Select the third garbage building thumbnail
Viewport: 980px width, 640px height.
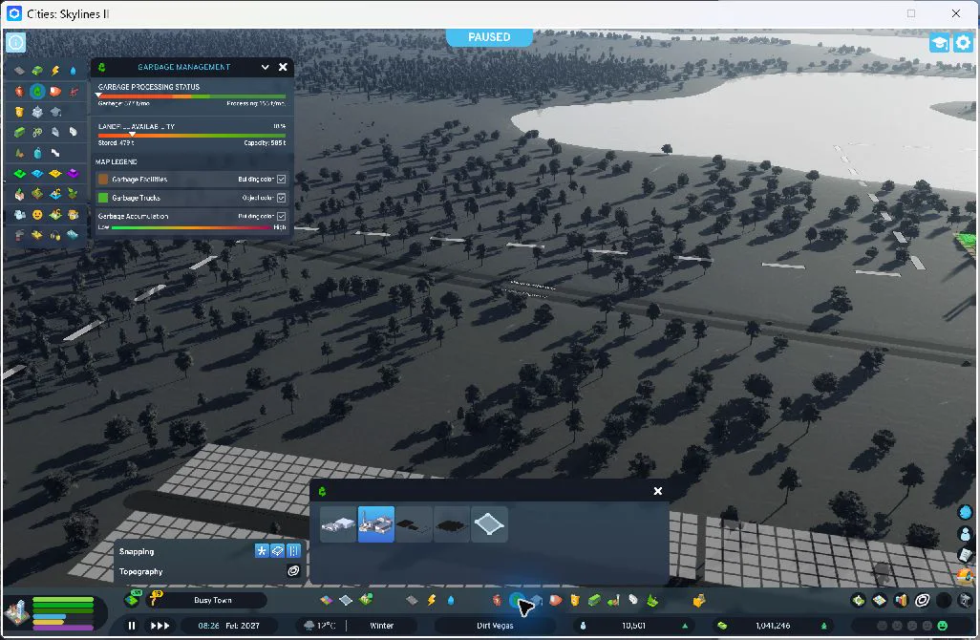pos(414,524)
